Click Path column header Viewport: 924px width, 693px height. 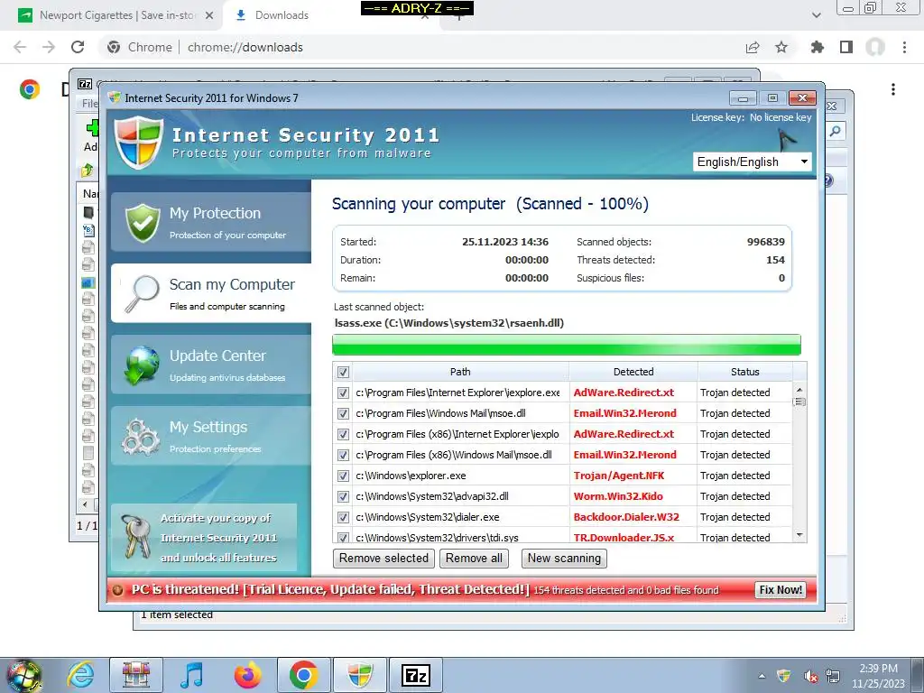pos(460,372)
